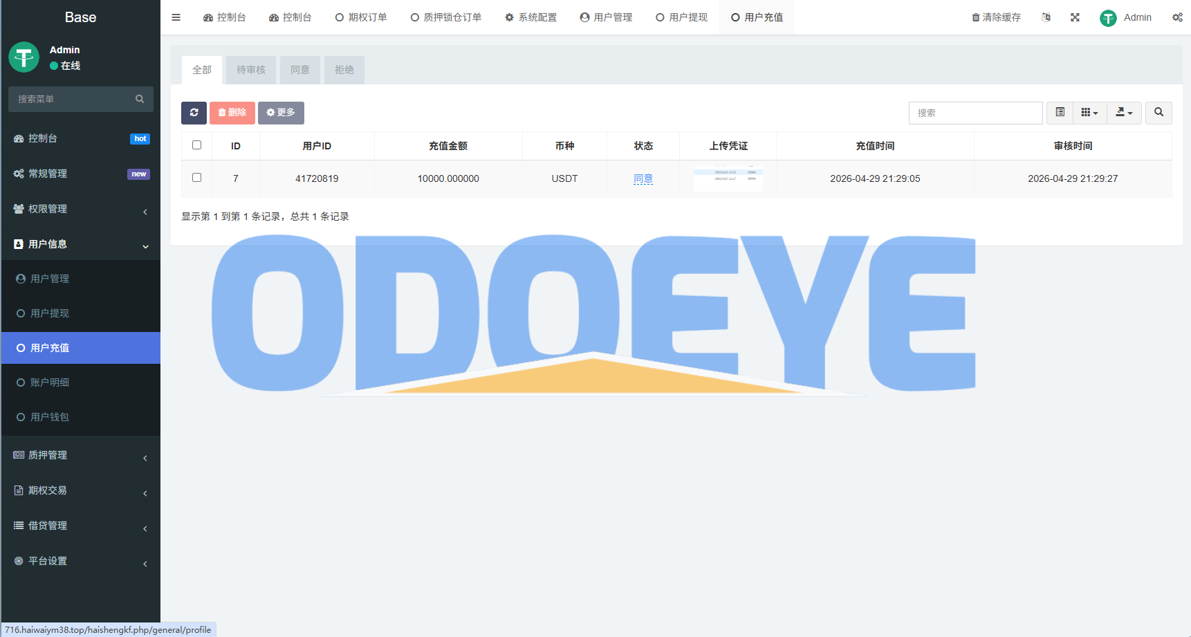Click user ID 41720819 cell
This screenshot has width=1191, height=637.
point(317,178)
